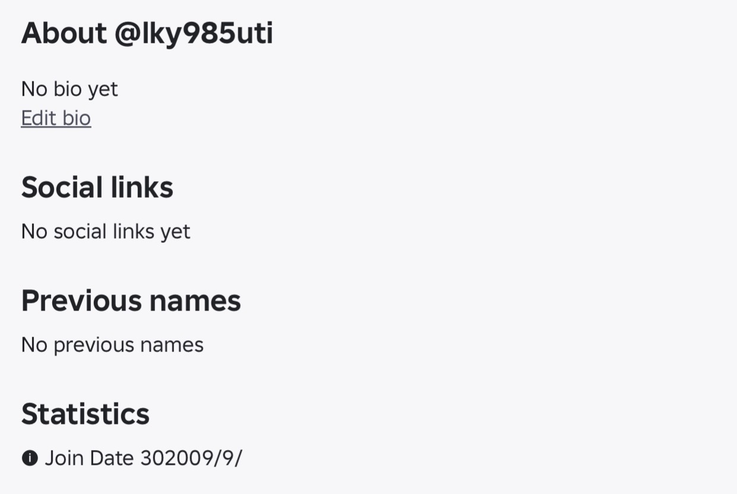Click the Statistics section heading

coord(86,414)
